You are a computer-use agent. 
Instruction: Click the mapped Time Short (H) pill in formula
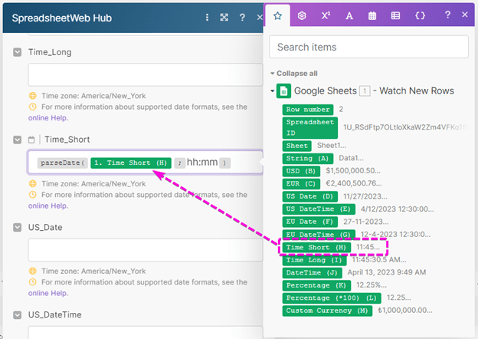tap(131, 163)
